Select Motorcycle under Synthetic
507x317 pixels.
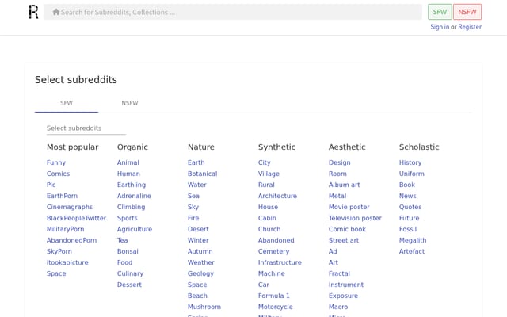[x=275, y=307]
